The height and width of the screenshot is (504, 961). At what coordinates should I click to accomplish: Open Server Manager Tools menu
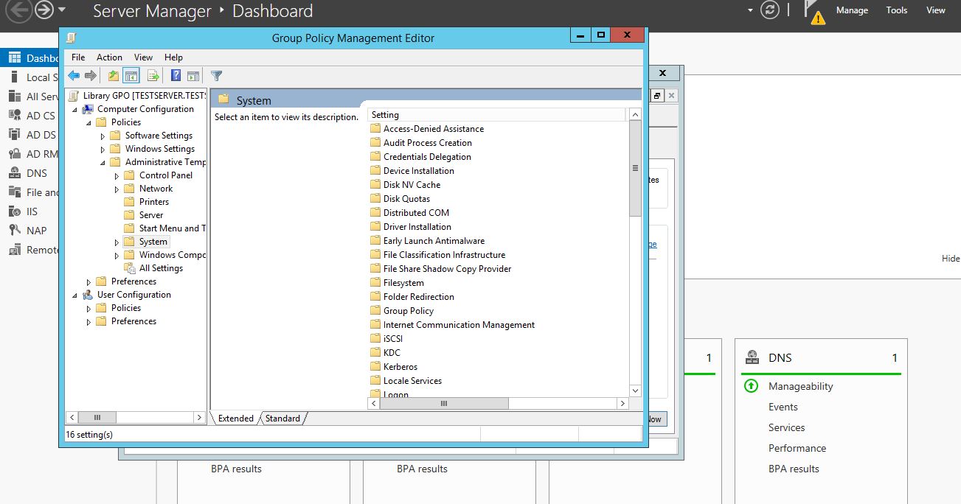897,10
